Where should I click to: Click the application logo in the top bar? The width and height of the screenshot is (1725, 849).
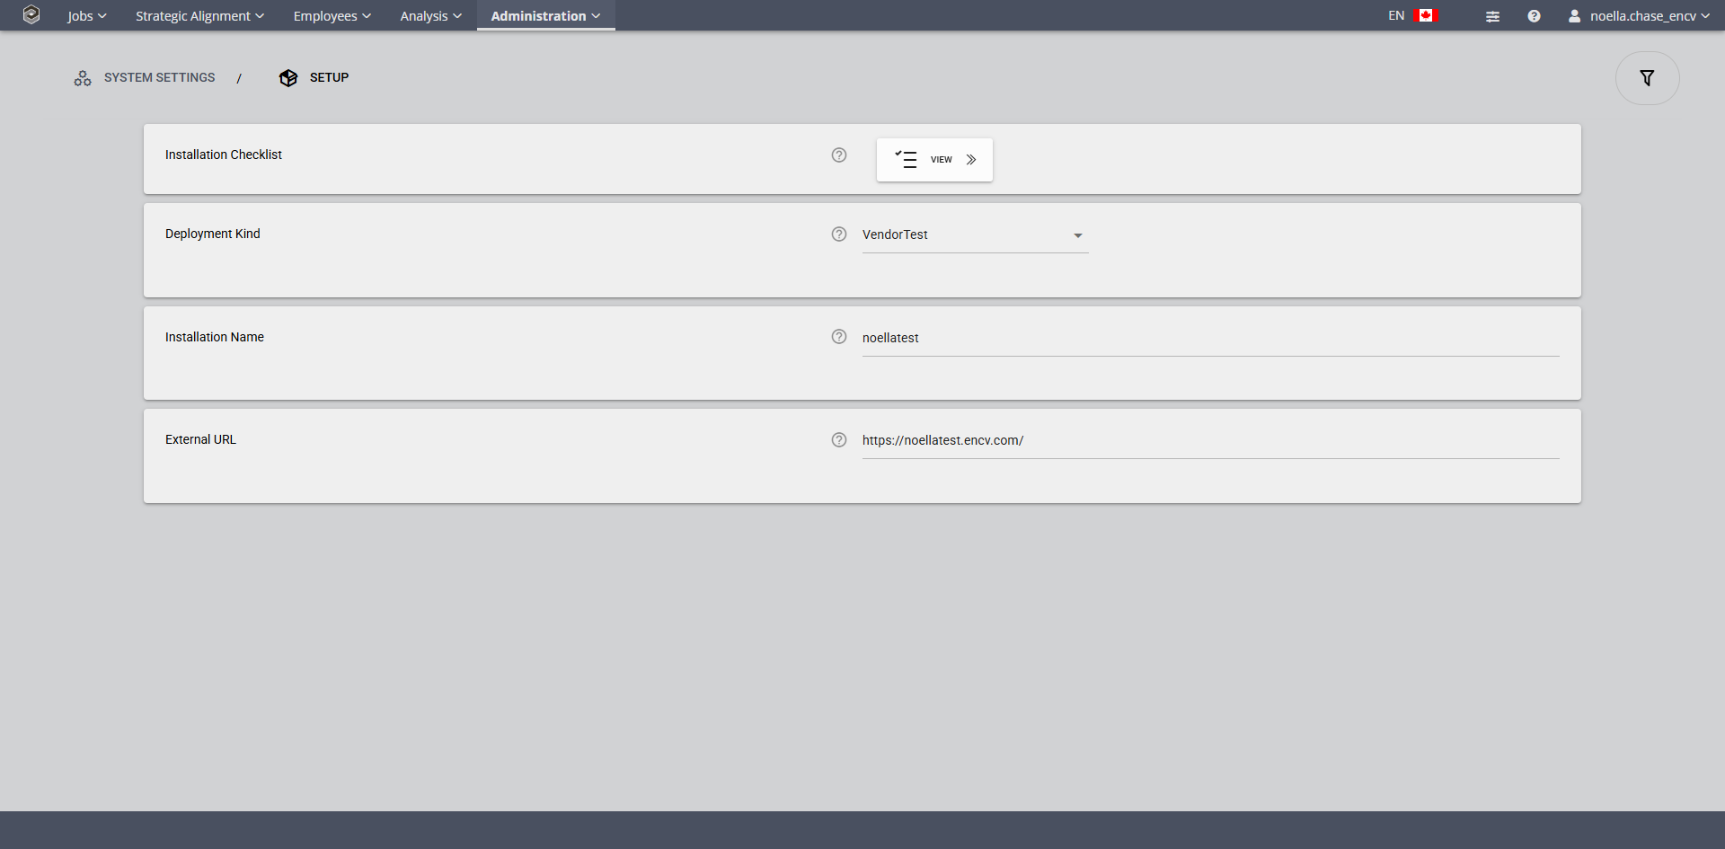coord(31,15)
